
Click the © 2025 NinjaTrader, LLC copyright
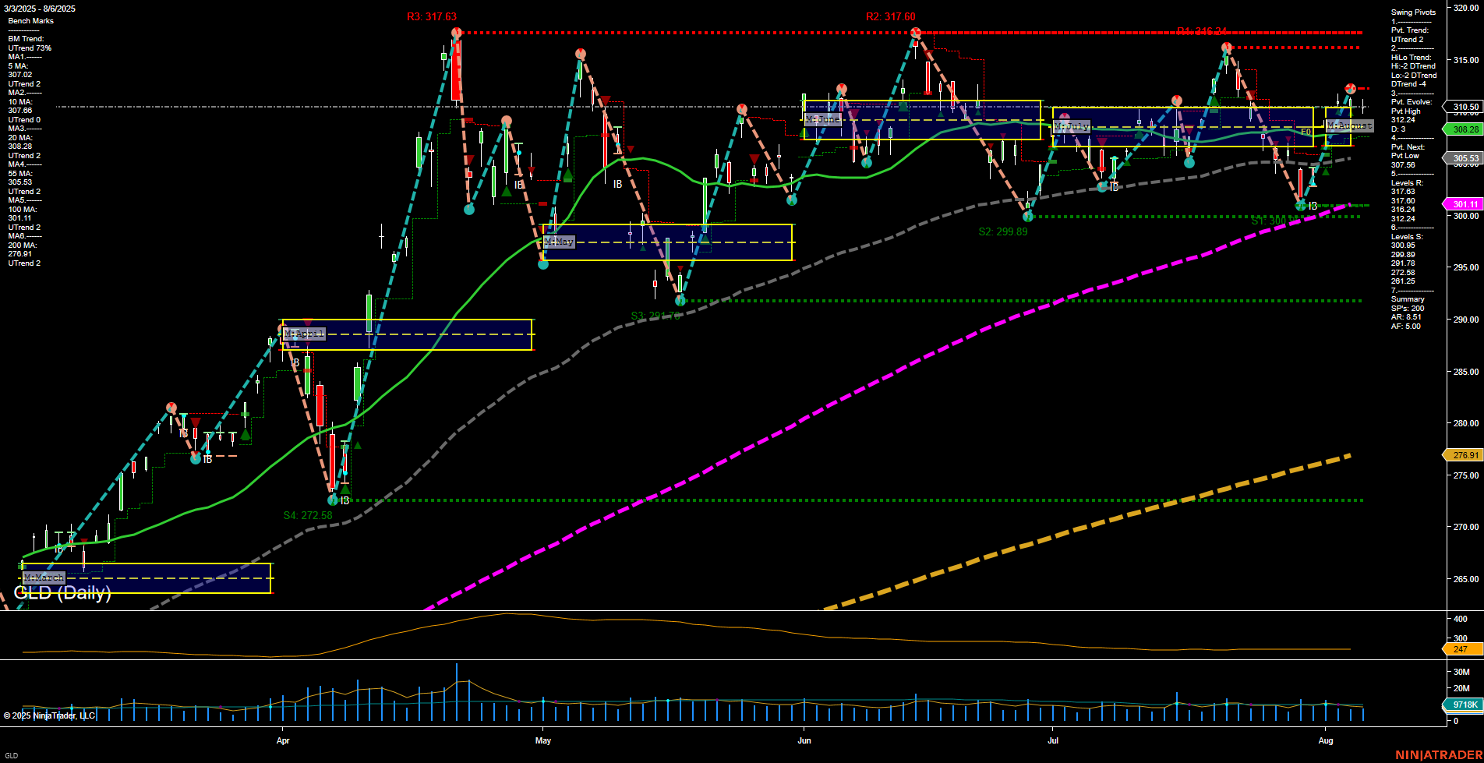[x=49, y=715]
